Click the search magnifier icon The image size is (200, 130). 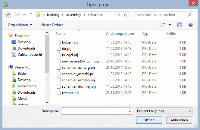point(190,14)
